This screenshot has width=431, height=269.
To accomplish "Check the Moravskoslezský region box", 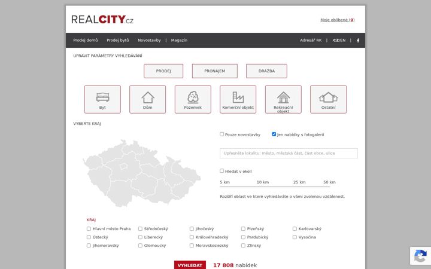I will 192,246.
